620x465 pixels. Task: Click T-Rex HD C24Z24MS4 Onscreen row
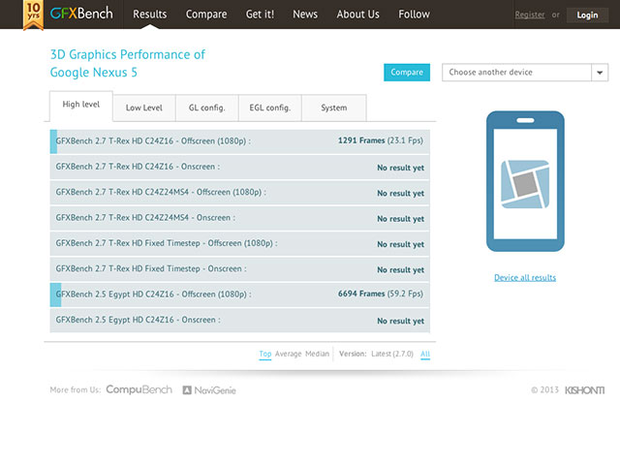tap(239, 218)
